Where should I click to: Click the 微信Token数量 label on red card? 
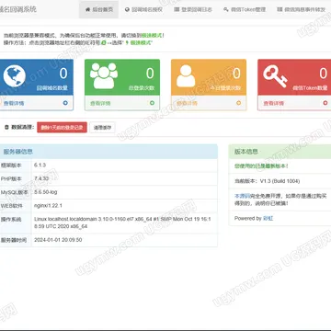coord(310,88)
